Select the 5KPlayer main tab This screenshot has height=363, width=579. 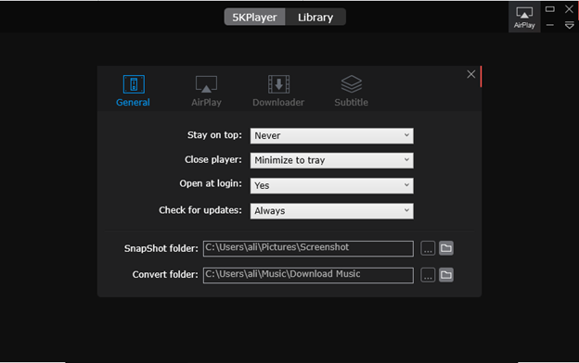[x=254, y=17]
